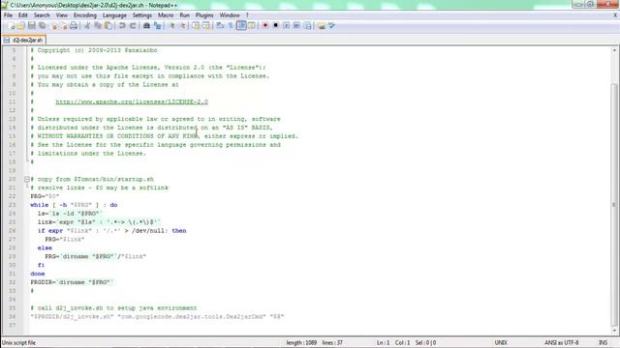Viewport: 620px width, 348px height.
Task: Print the document using the printer icon
Action: [x=74, y=26]
